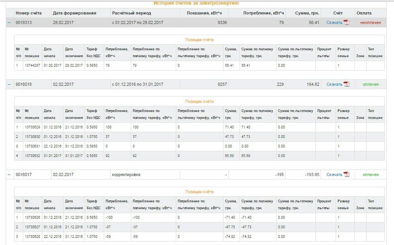Select the оплачен status of invoice 9016017
The height and width of the screenshot is (245, 394).
(371, 174)
